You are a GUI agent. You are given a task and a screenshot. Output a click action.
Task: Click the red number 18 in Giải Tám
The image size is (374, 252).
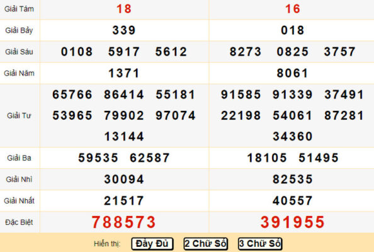click(124, 9)
